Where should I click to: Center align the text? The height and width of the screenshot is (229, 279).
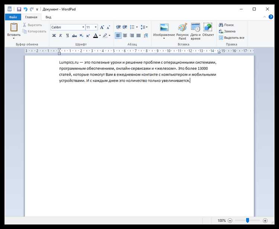125,36
